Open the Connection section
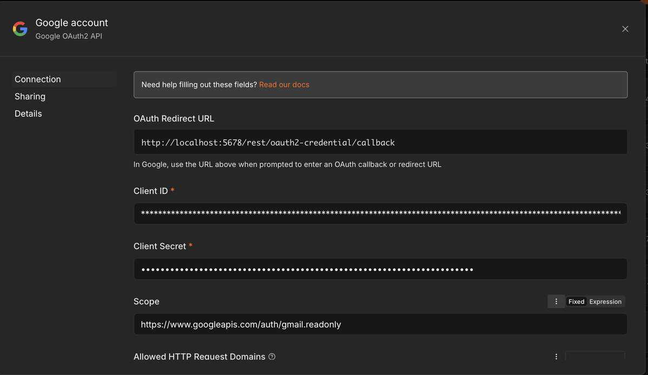The height and width of the screenshot is (375, 648). (x=64, y=79)
